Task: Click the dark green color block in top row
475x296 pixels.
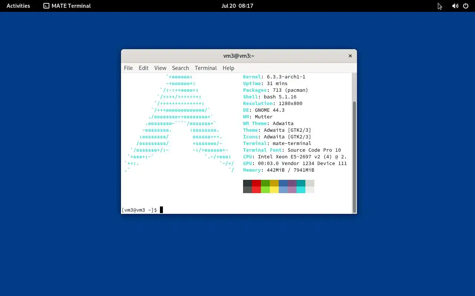Action: [x=265, y=183]
